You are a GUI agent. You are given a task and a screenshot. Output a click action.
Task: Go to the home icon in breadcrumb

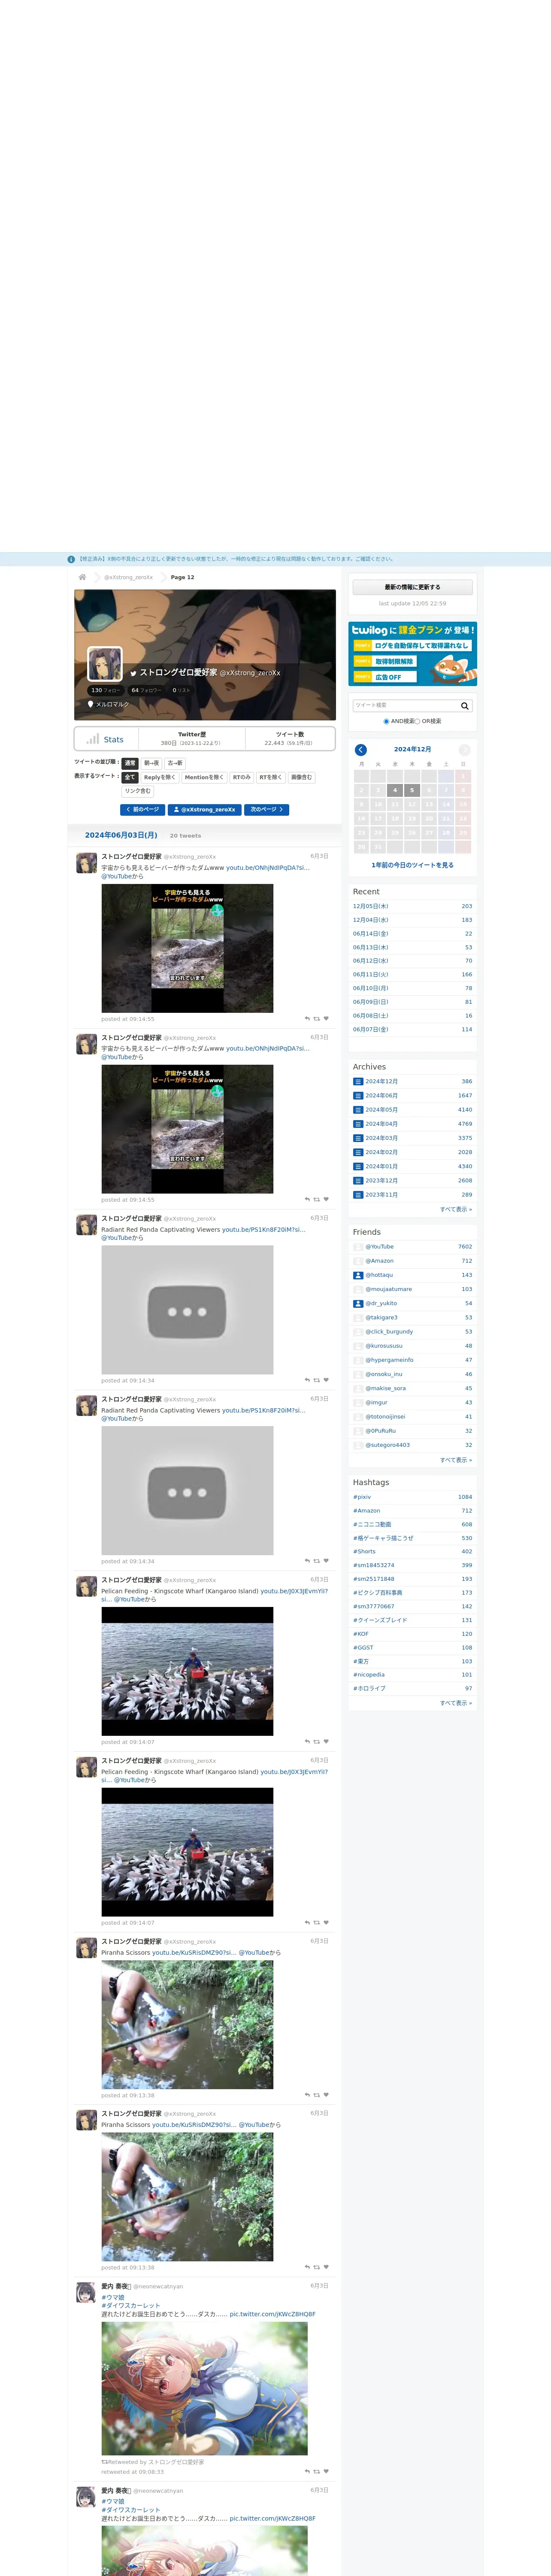tap(82, 577)
